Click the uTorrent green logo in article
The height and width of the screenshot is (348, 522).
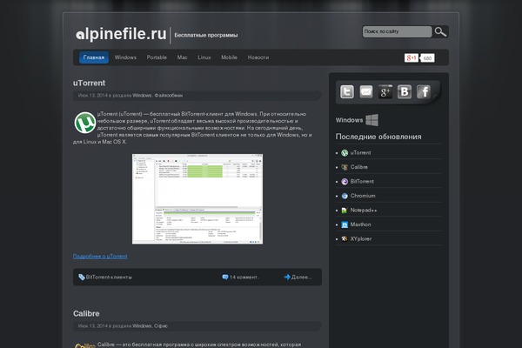point(85,123)
